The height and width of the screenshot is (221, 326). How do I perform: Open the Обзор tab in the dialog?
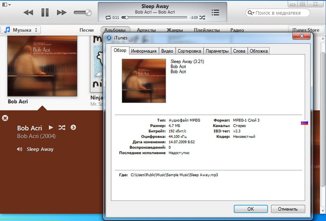point(120,50)
